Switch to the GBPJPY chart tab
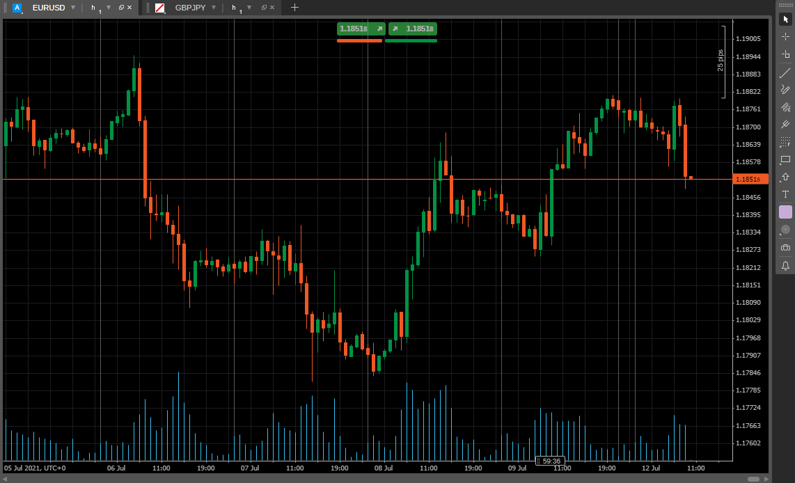 191,8
